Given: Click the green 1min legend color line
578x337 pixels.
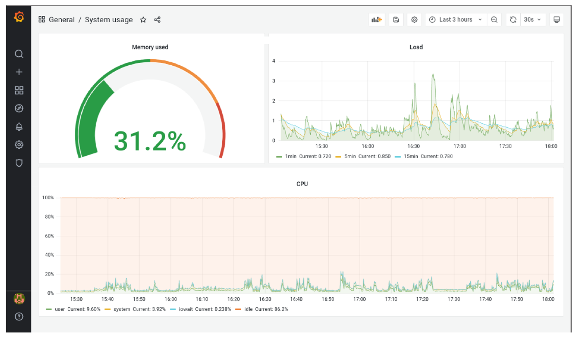Looking at the screenshot, I should [279, 157].
